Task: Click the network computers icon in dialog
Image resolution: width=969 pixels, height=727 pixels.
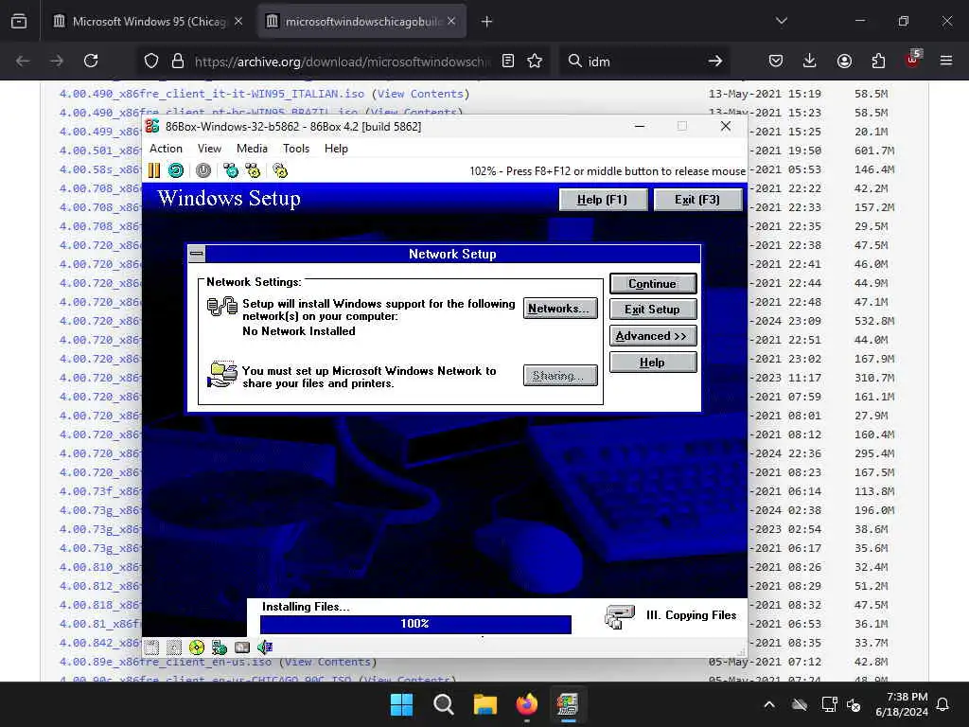Action: 221,306
